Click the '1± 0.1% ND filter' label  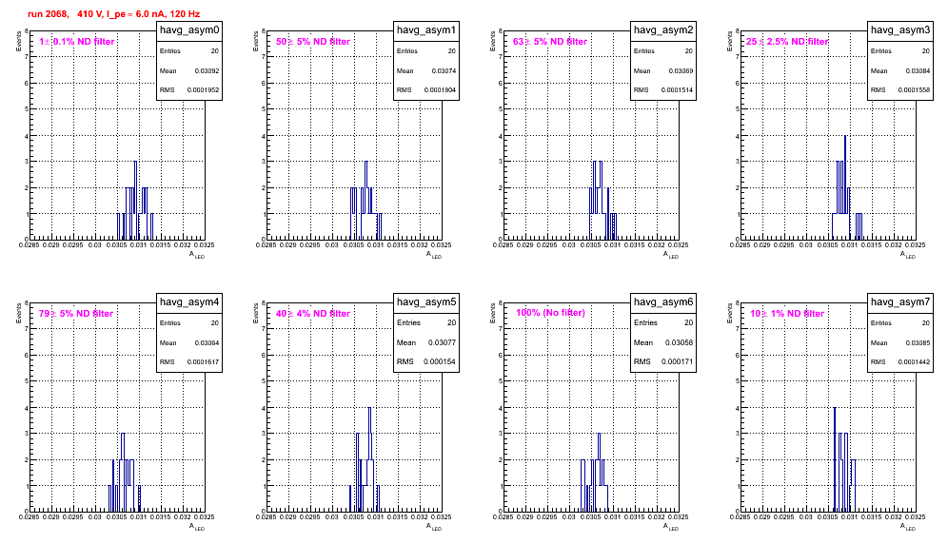click(x=77, y=42)
